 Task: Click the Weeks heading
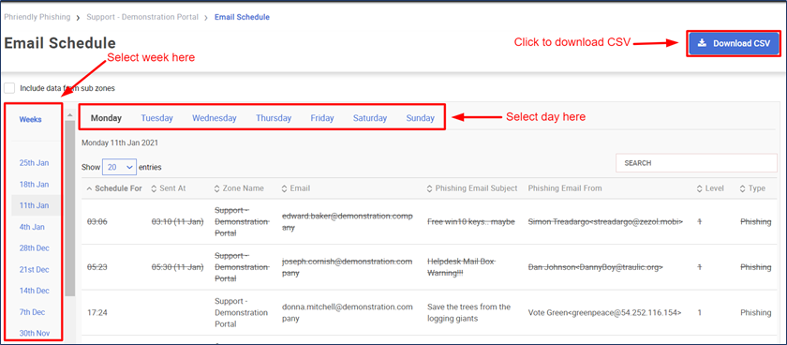(31, 119)
